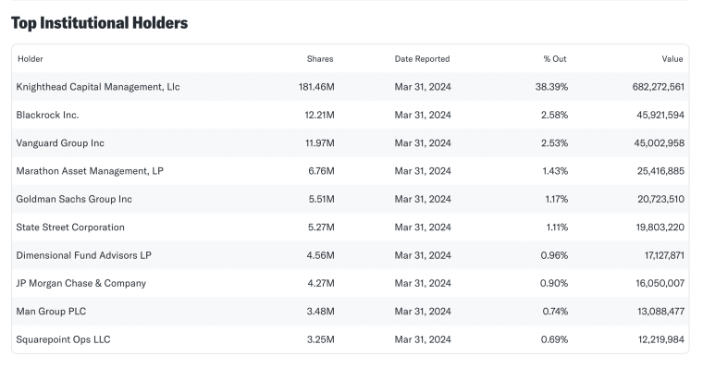
Task: Click the date in the State Street row
Action: pyautogui.click(x=423, y=228)
